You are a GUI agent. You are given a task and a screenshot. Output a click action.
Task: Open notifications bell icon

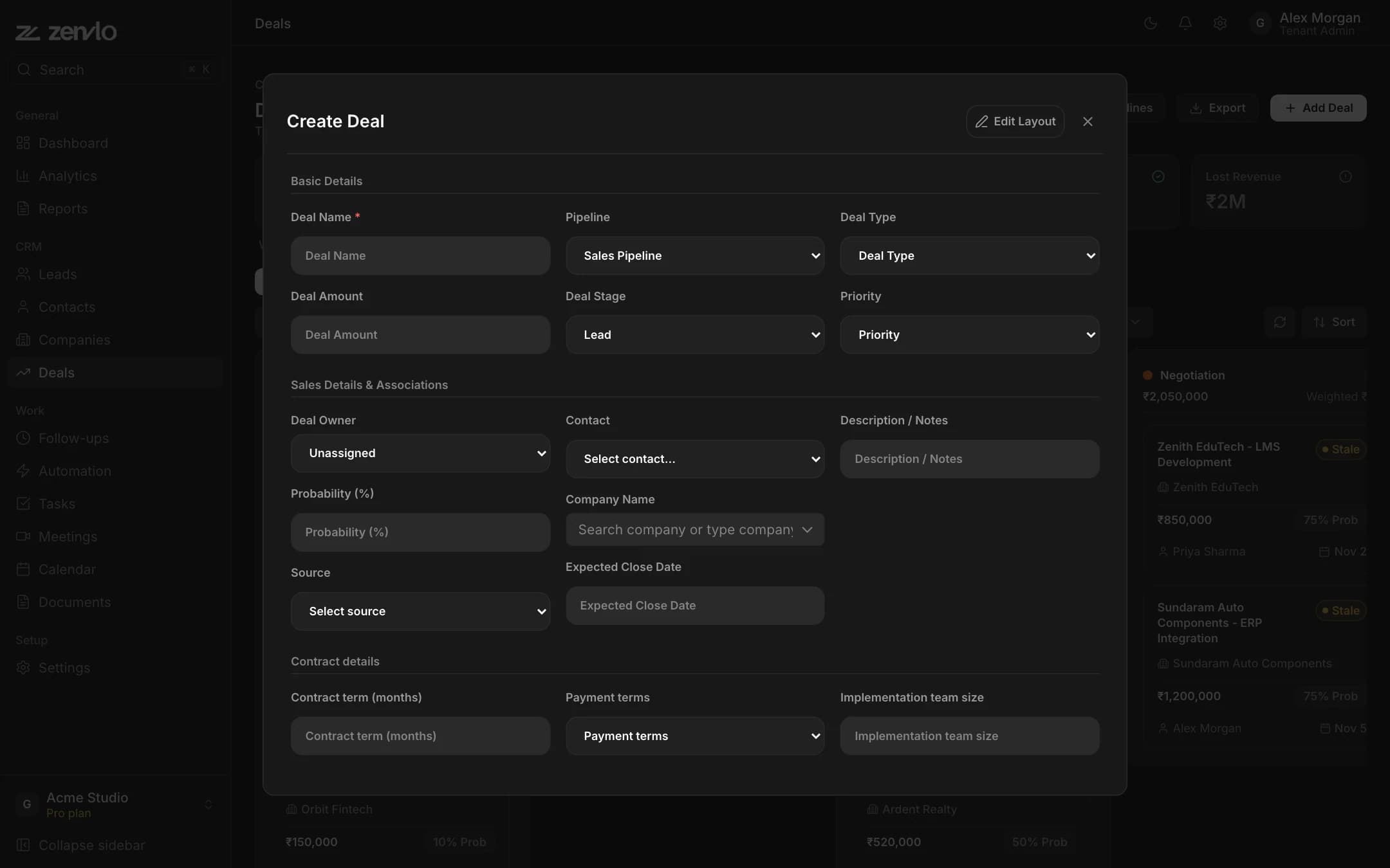1185,24
